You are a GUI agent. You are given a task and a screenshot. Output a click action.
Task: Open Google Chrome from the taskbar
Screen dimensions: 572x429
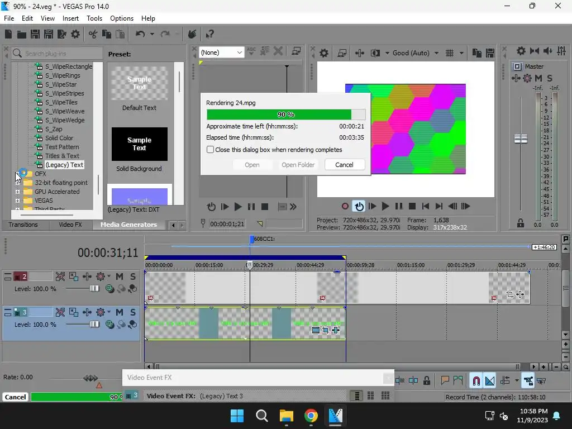click(311, 416)
